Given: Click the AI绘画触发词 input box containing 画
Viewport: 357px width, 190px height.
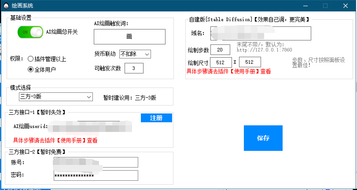Looking at the screenshot, I should coord(129,37).
